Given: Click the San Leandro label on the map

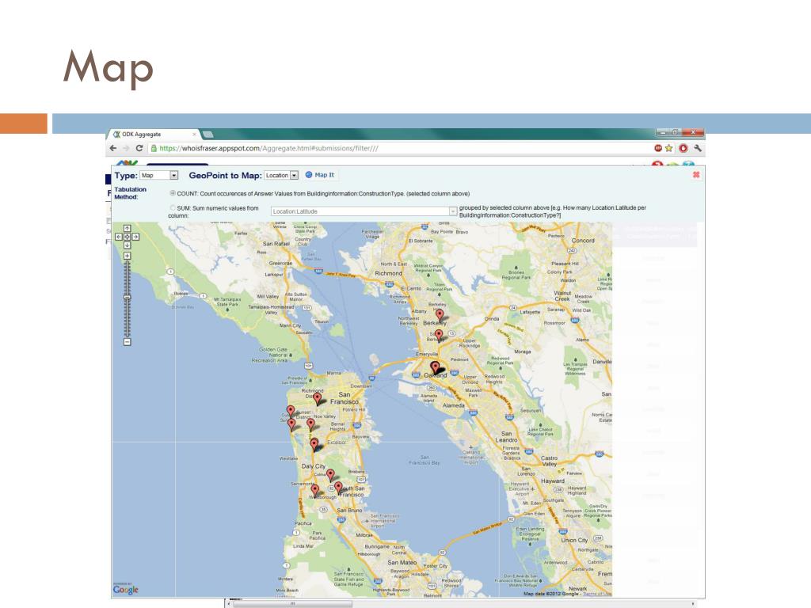Looking at the screenshot, I should [506, 437].
